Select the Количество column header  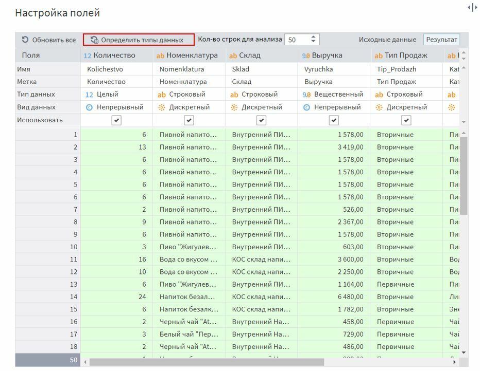tap(116, 55)
